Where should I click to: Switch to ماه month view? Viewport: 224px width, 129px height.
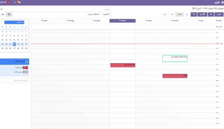pyautogui.click(x=172, y=14)
